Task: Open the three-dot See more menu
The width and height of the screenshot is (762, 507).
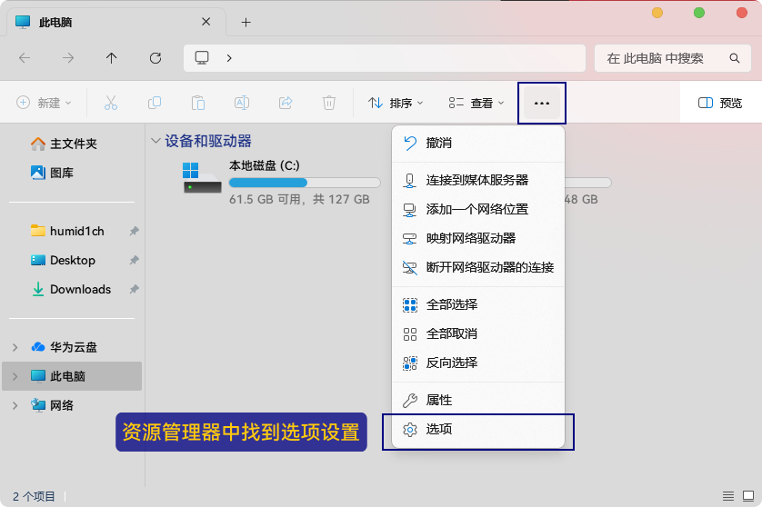Action: click(x=542, y=103)
